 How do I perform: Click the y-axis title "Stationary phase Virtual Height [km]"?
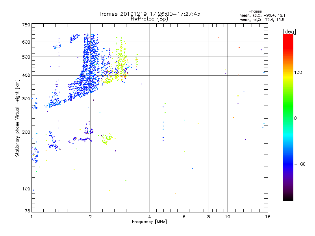pyautogui.click(x=17, y=118)
